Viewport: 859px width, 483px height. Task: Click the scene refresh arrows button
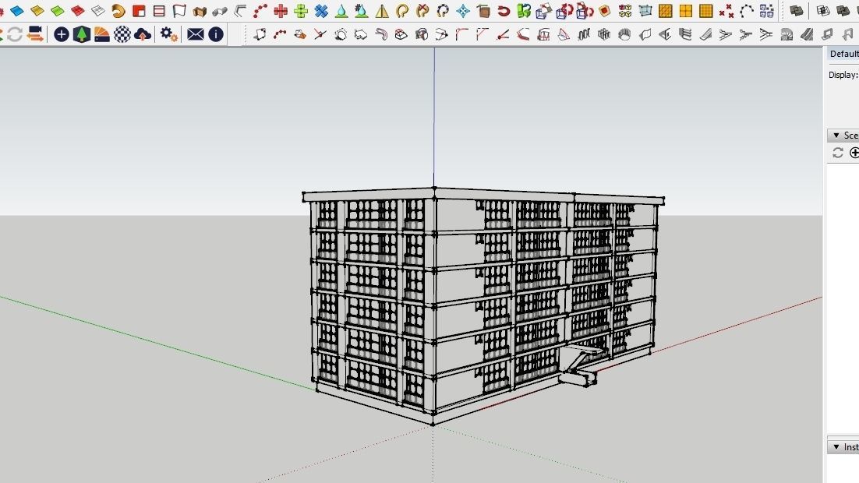838,153
